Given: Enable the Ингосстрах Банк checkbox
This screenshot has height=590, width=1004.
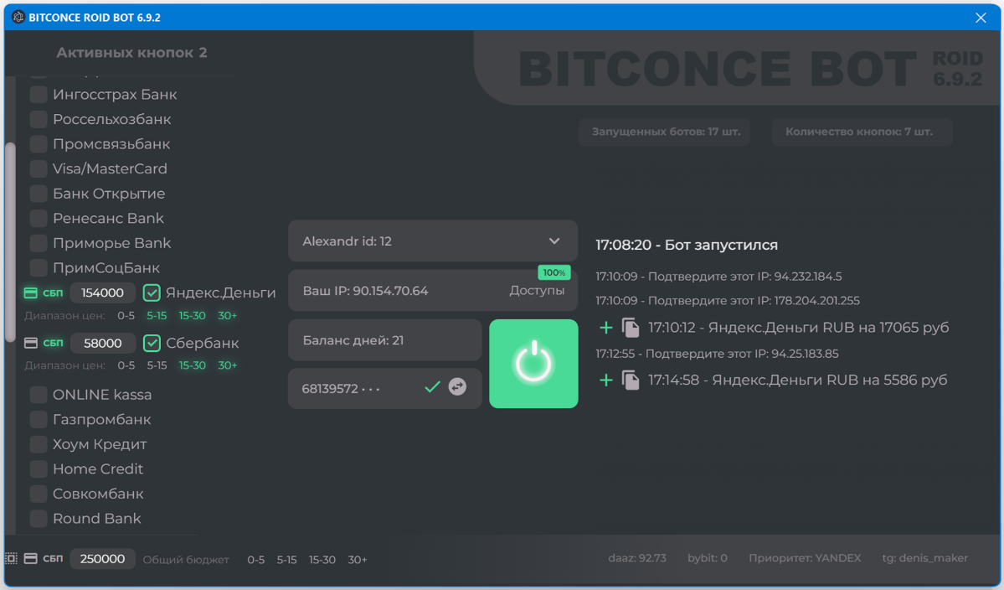Looking at the screenshot, I should [39, 94].
